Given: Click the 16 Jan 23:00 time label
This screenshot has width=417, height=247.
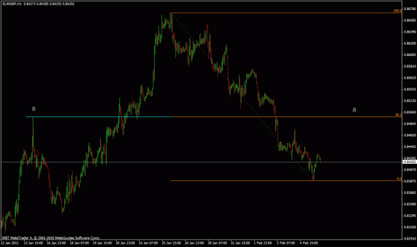Looking at the screenshot, I should coord(56,243).
